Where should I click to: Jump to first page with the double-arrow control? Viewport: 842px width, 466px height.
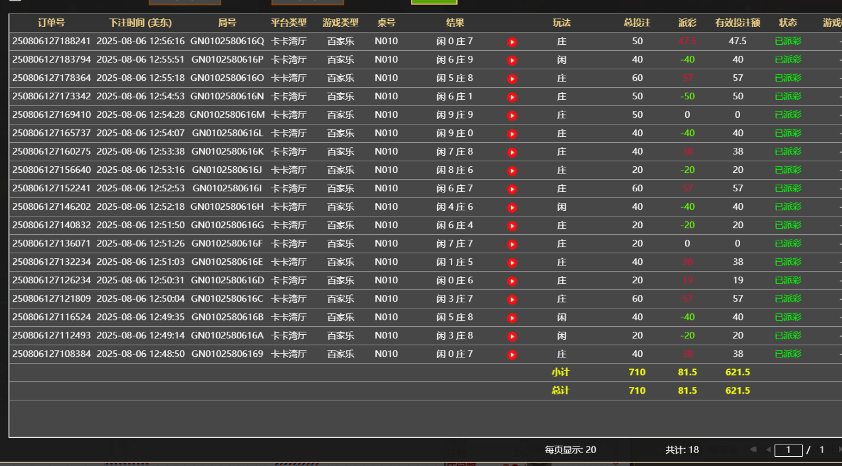[752, 449]
